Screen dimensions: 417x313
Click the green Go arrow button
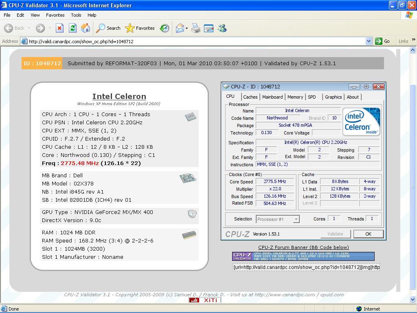(378, 41)
